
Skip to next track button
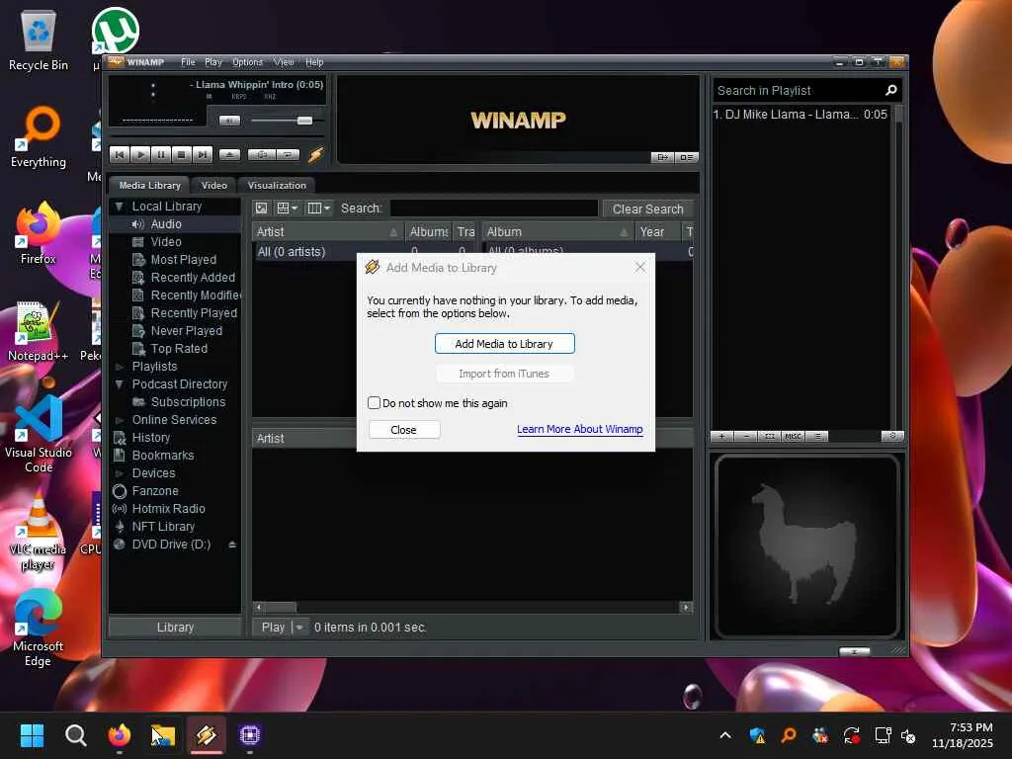coord(202,155)
